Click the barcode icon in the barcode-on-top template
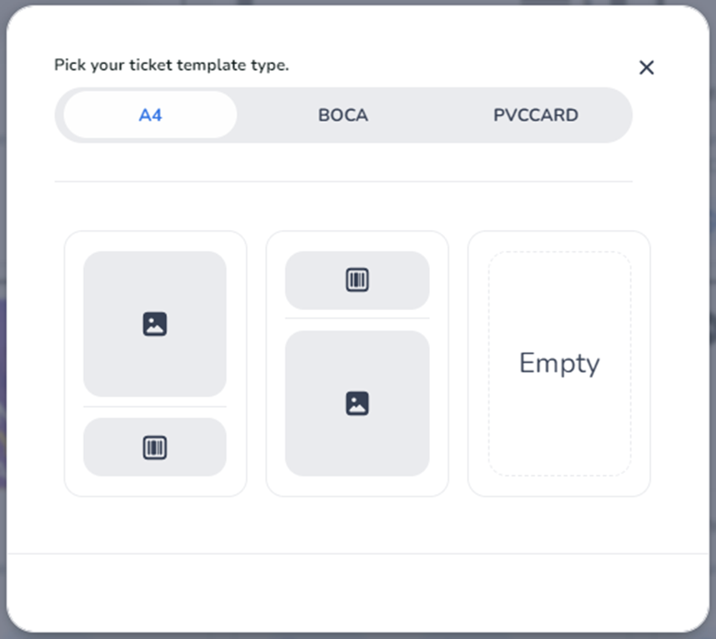Screen dimensions: 716x639 point(357,281)
